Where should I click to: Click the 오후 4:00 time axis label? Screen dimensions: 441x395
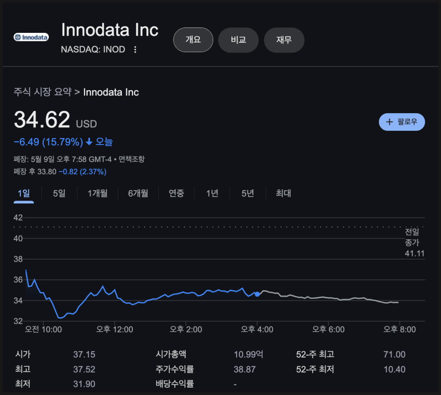(257, 329)
